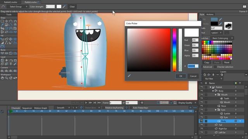248x139 pixels.
Task: Choose the Transform Points tool
Action: tap(7, 21)
